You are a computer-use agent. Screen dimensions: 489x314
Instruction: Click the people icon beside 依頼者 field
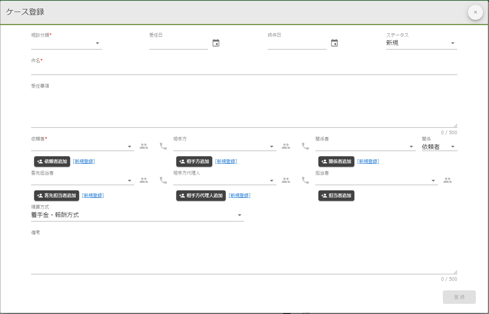click(144, 146)
